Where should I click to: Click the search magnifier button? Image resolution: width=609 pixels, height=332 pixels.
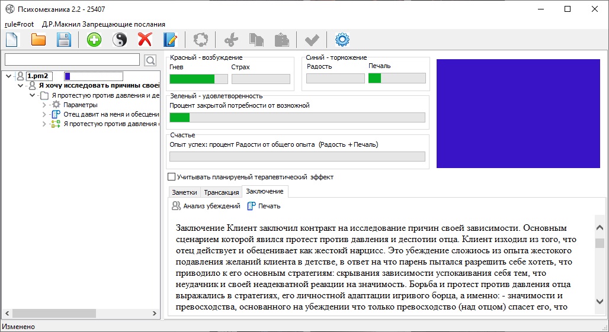tap(150, 60)
